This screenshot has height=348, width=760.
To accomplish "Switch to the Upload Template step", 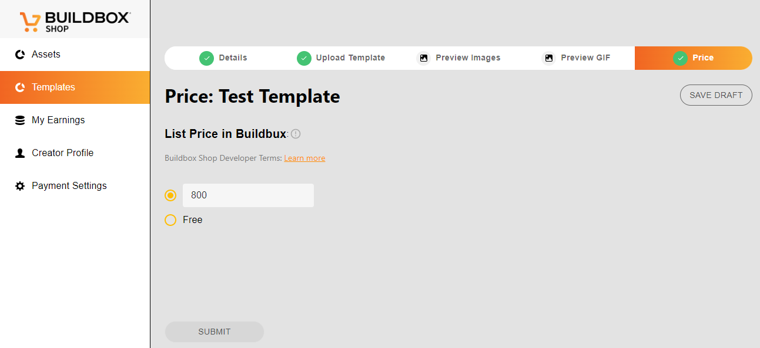I will [x=341, y=58].
